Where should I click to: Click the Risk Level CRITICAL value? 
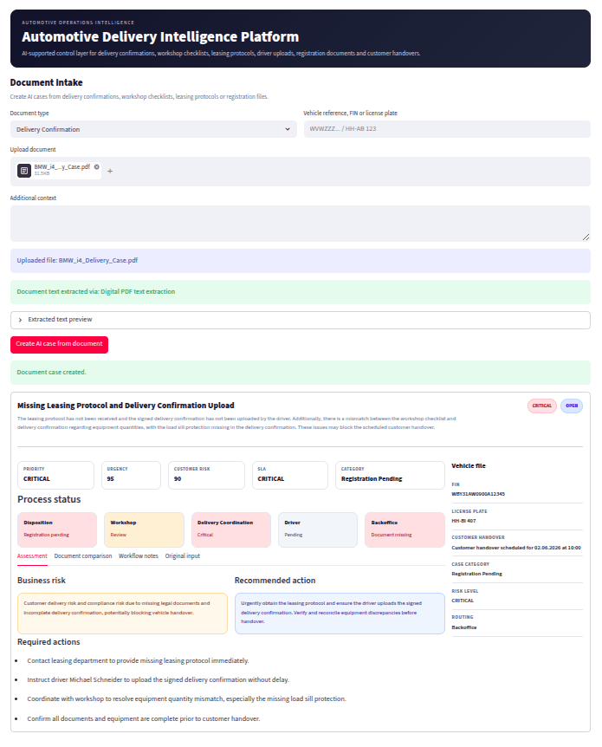(463, 601)
